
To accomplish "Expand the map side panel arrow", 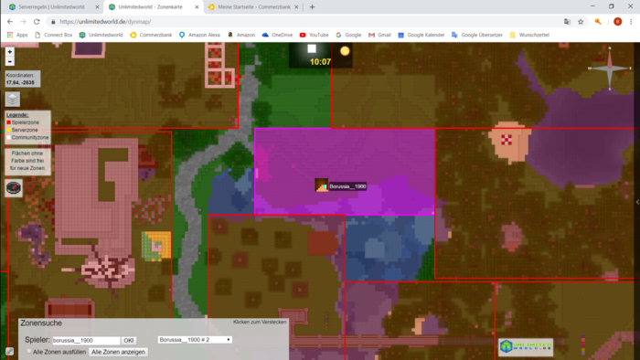I will click(637, 202).
